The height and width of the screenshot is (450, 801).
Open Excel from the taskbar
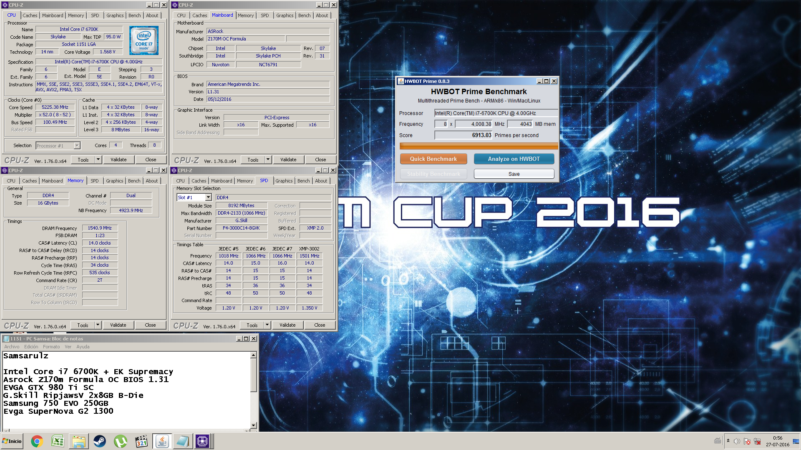point(58,441)
